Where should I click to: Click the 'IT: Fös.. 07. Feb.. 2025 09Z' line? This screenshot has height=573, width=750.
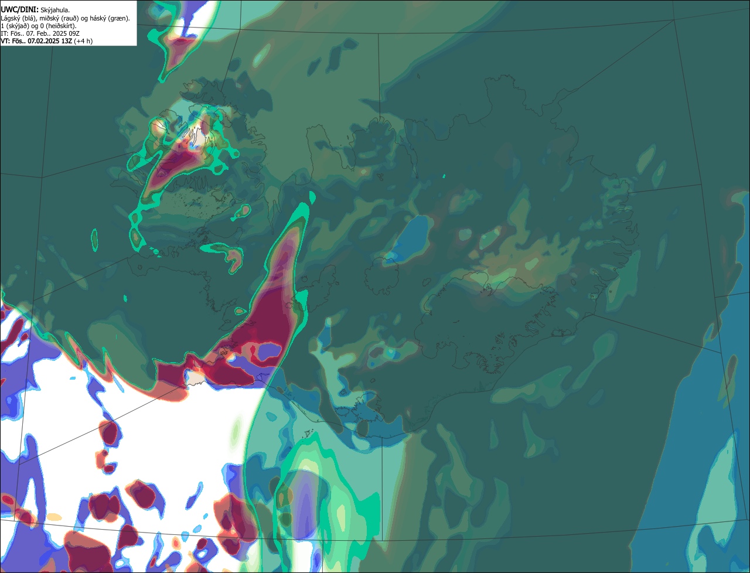40,33
